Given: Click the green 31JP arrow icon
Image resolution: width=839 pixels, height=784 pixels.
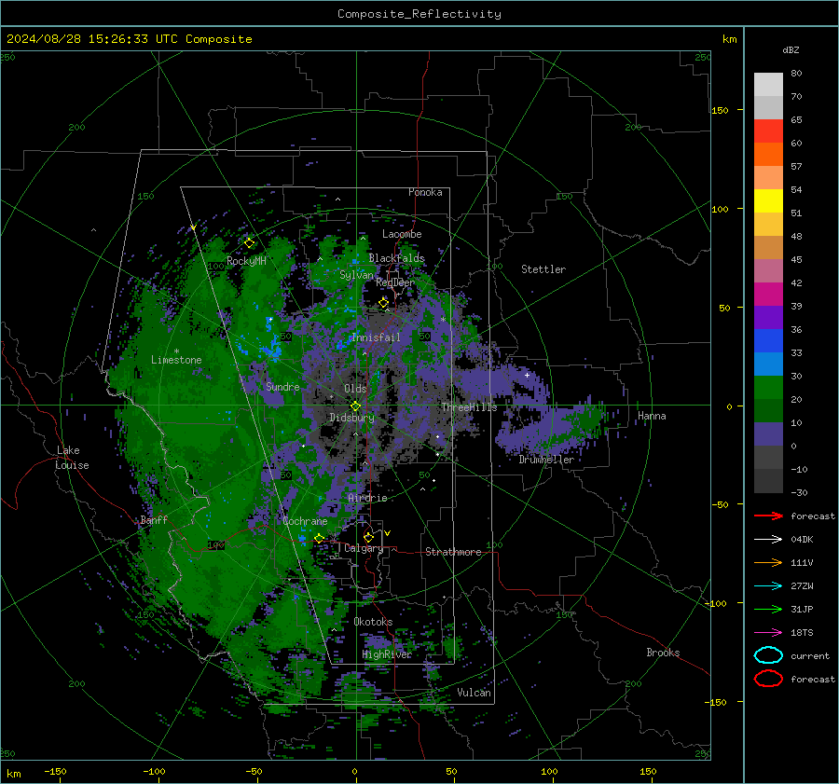Looking at the screenshot, I should point(768,609).
